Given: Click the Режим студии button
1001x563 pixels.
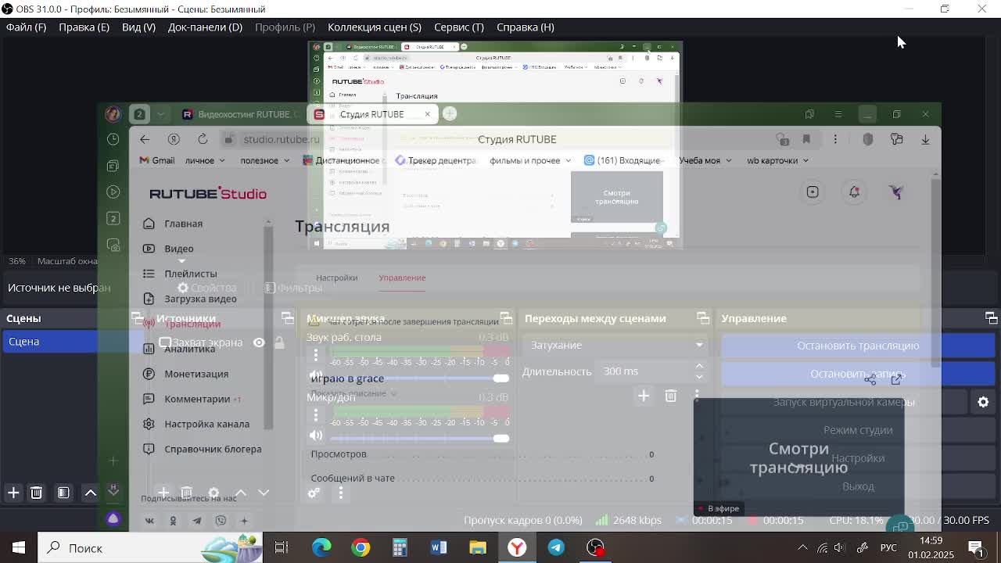Looking at the screenshot, I should [858, 430].
